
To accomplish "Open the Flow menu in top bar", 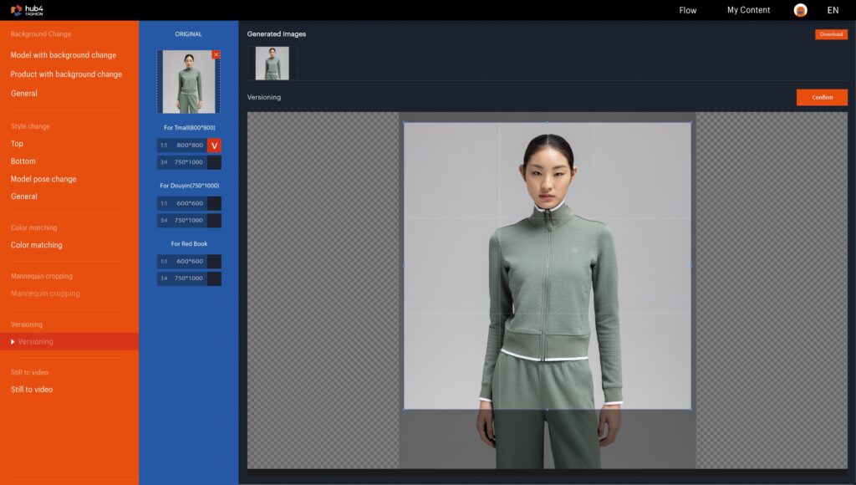I will [x=687, y=10].
